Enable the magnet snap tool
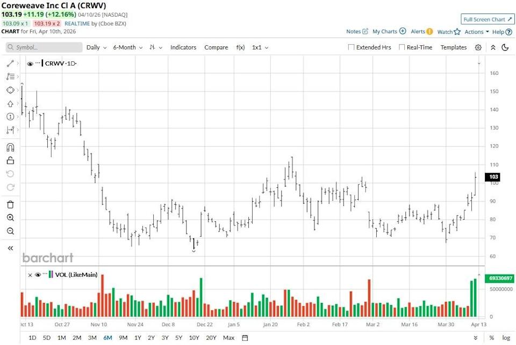Image resolution: width=516 pixels, height=345 pixels. (10, 146)
